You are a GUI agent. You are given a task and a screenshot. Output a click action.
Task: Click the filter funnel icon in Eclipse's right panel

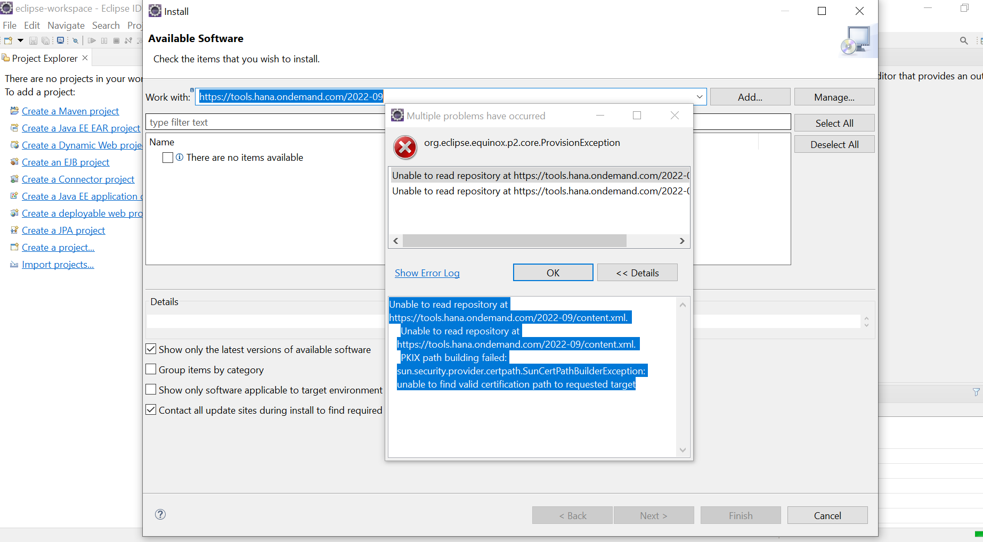pos(976,392)
